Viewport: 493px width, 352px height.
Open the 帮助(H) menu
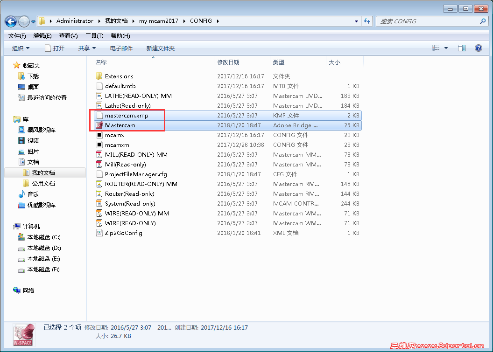pyautogui.click(x=120, y=36)
